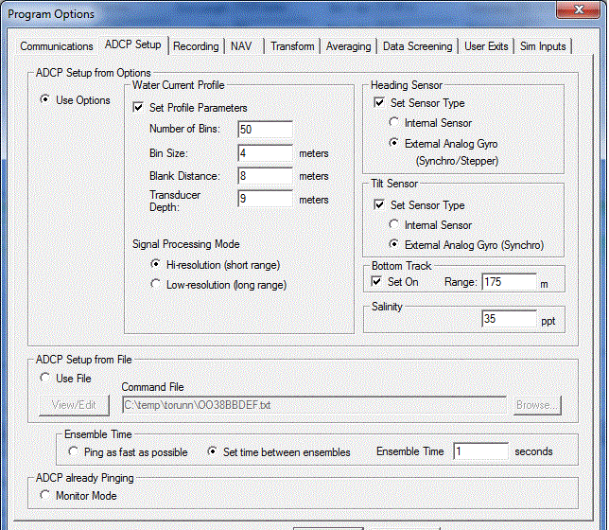Click the Blank Distance input field
The image size is (609, 530).
pos(265,176)
